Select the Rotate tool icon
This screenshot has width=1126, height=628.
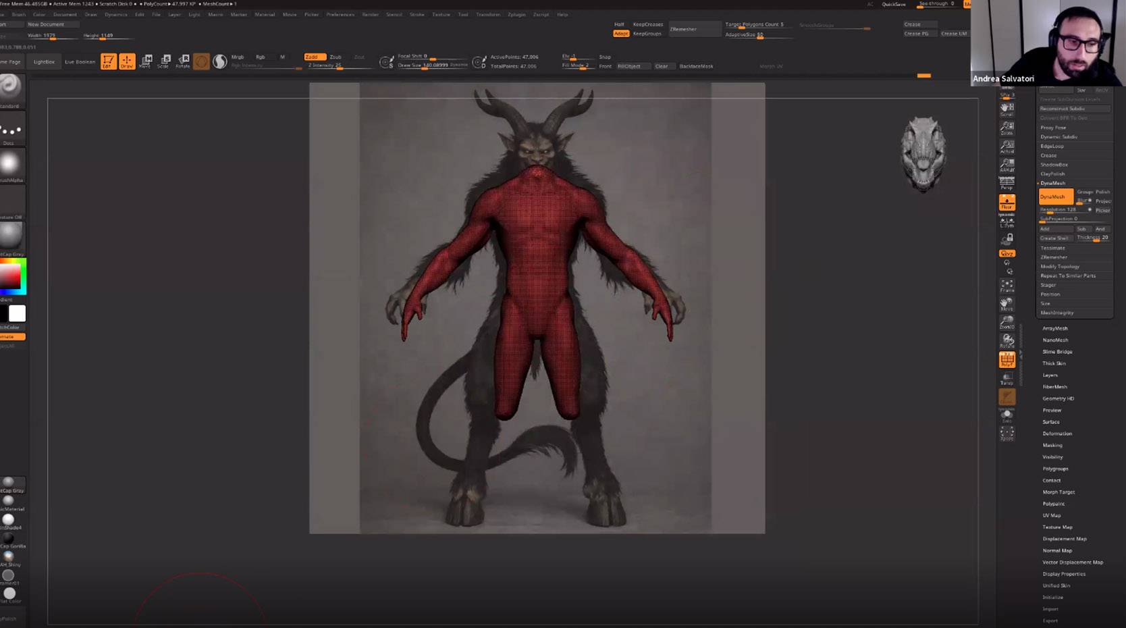click(x=183, y=61)
